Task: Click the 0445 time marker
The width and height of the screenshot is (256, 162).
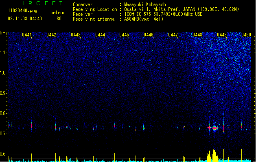Action: [x=124, y=35]
